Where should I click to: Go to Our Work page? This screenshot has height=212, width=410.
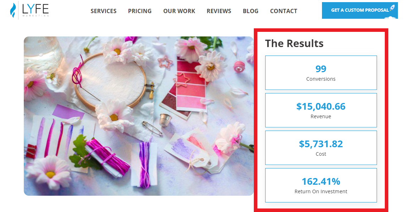(179, 11)
